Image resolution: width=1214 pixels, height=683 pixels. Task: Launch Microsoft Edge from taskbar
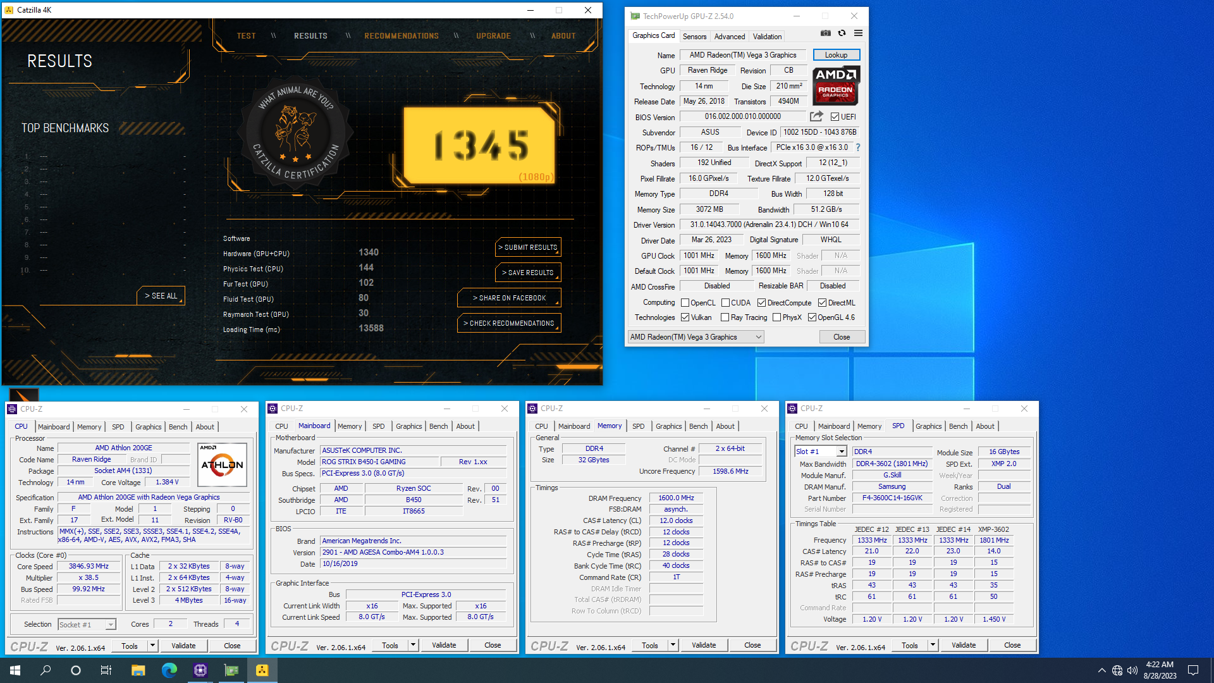tap(169, 670)
